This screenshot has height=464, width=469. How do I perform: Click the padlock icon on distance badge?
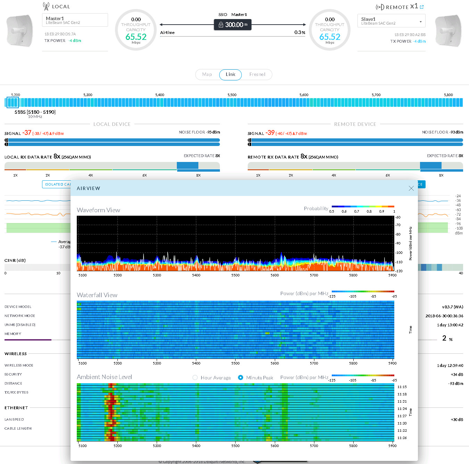click(x=221, y=25)
